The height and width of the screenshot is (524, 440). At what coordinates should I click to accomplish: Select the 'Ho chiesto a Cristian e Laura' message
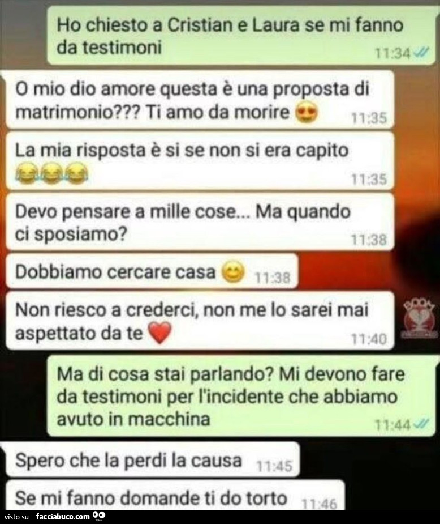point(241,36)
